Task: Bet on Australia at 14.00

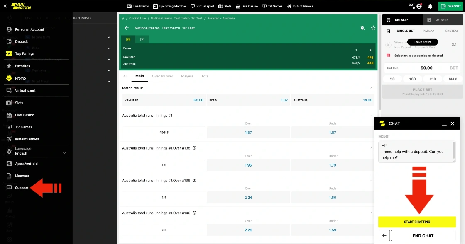Action: point(333,100)
